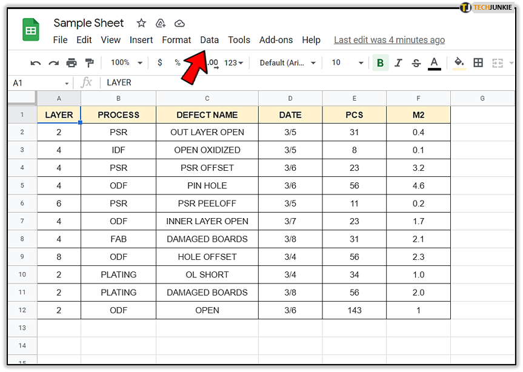523x372 pixels.
Task: Click the move to Drive folder icon
Action: point(161,23)
